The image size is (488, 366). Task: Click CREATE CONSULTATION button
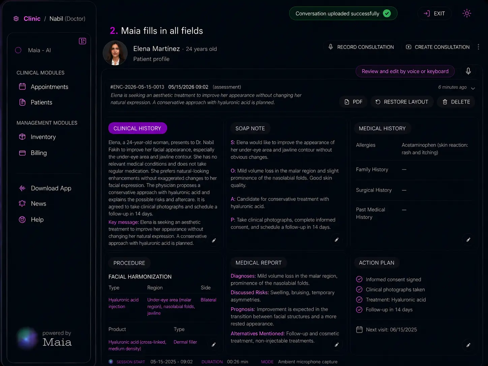click(x=438, y=47)
